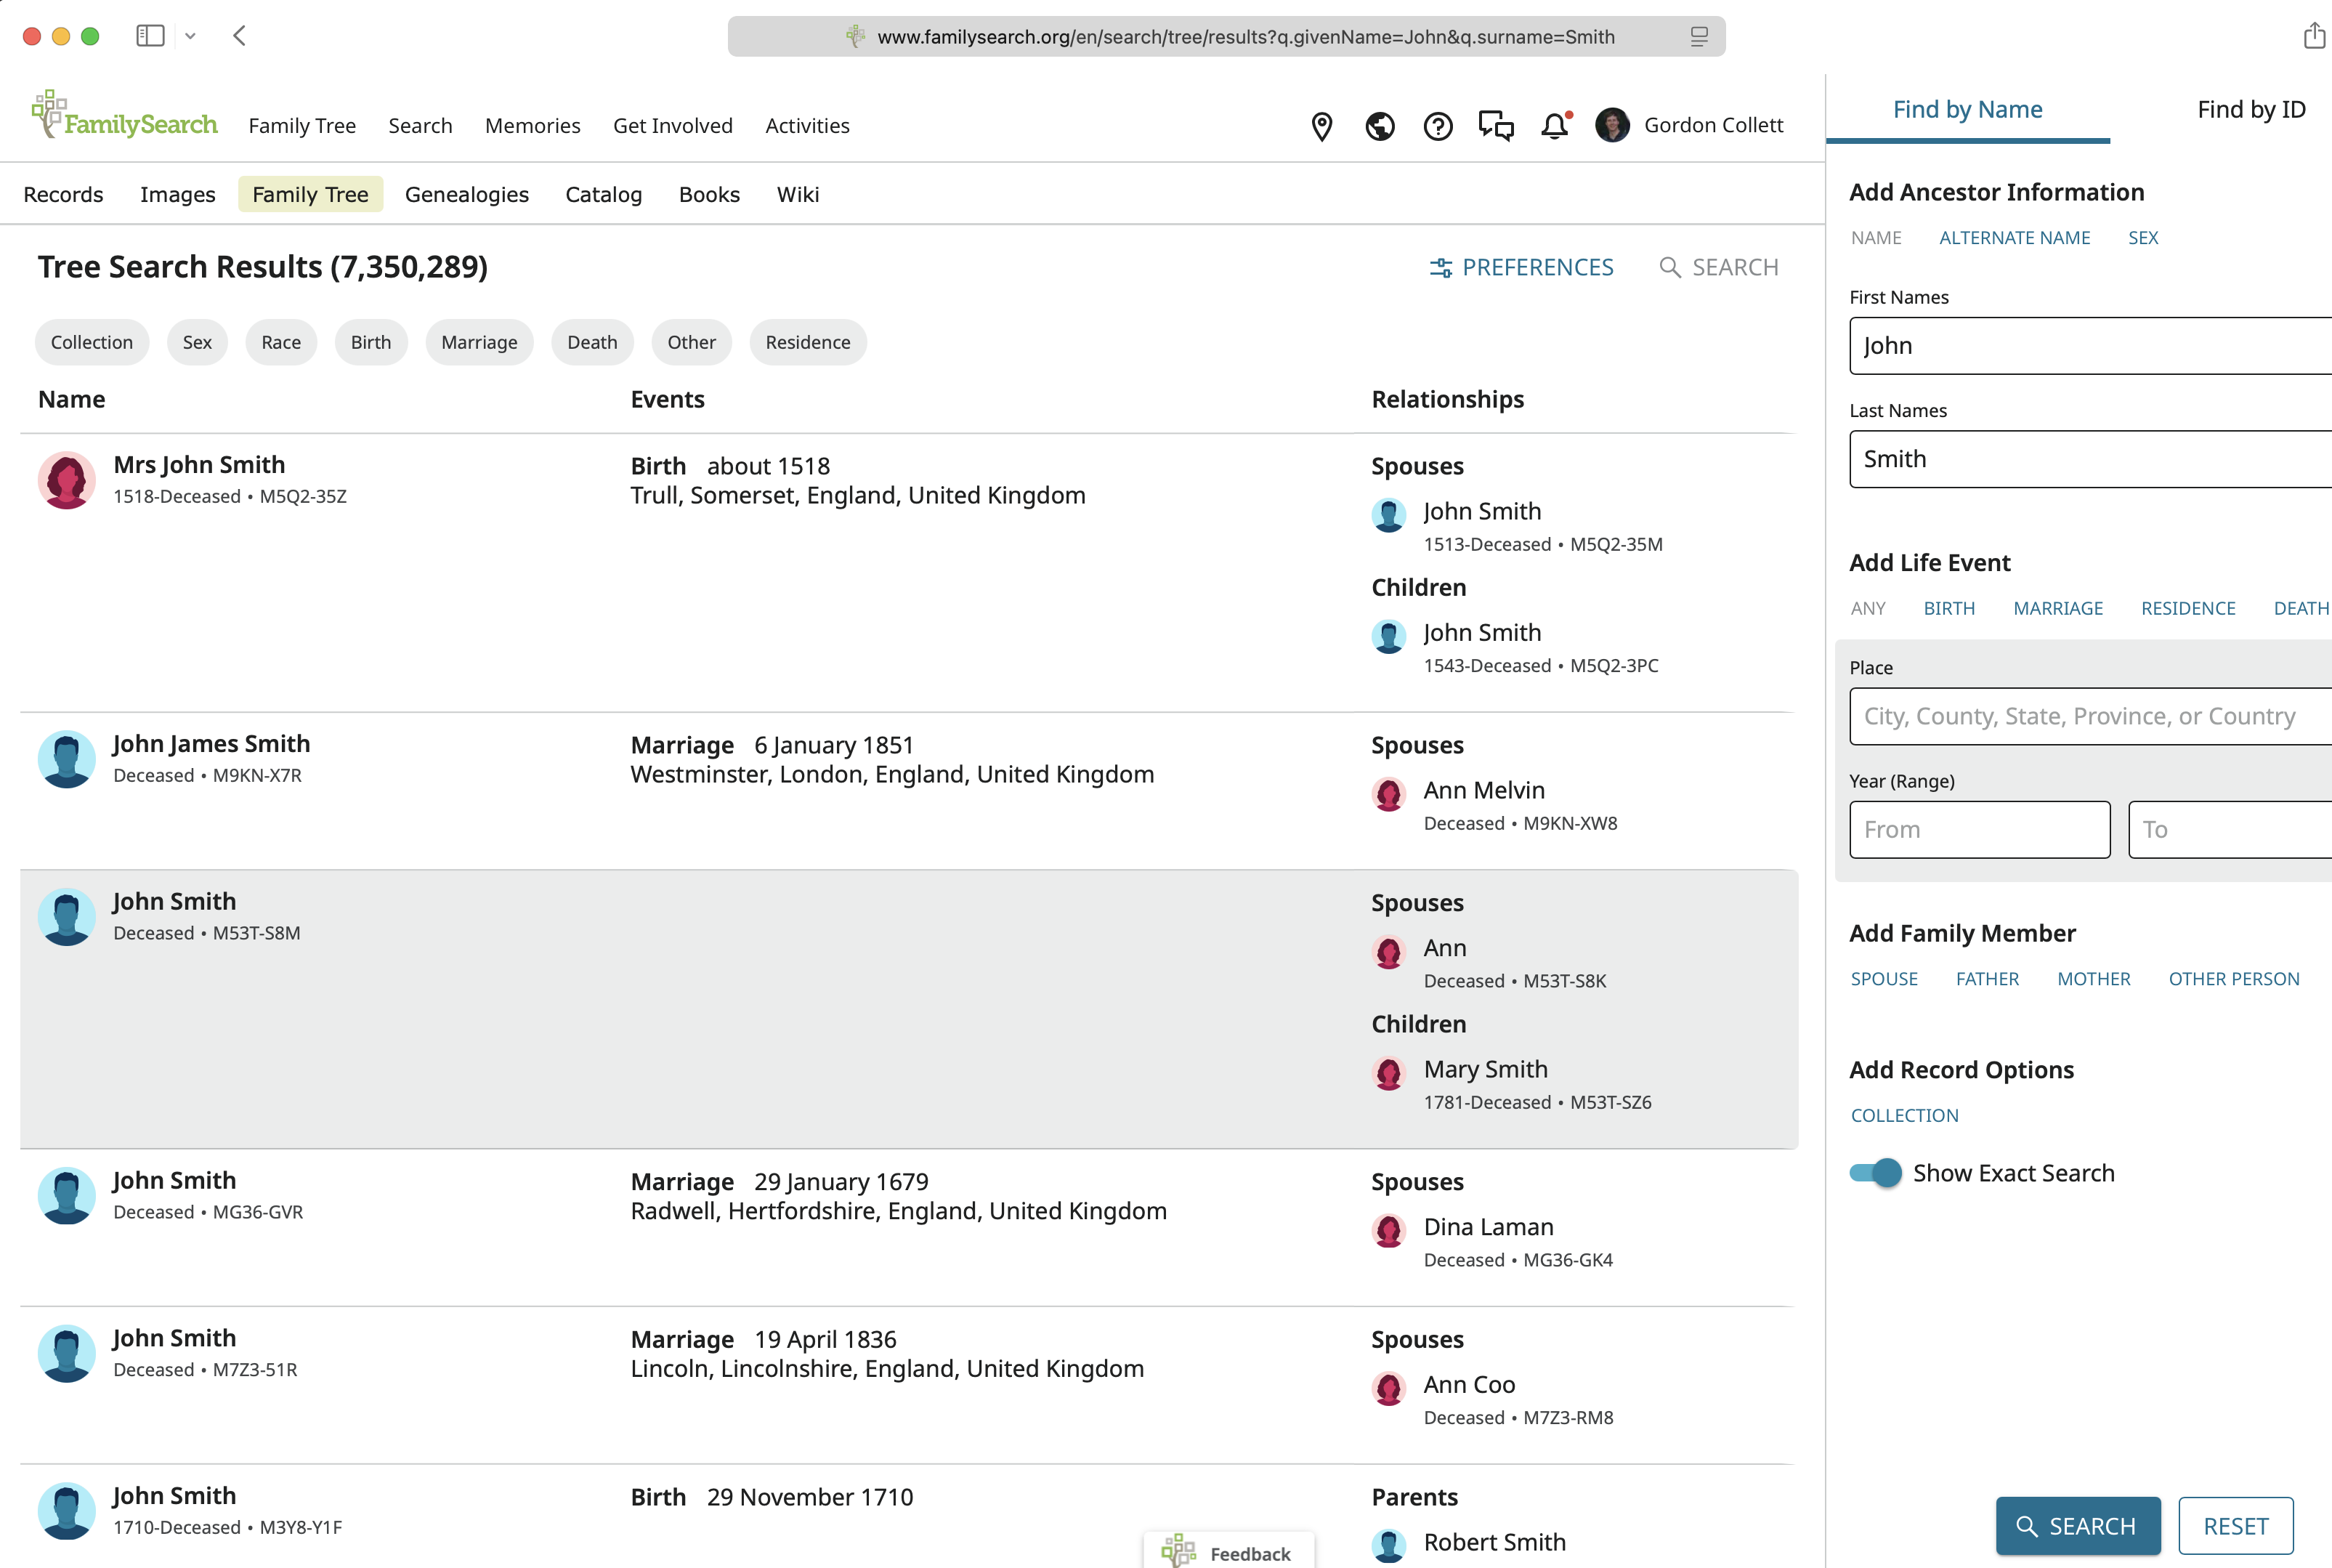Image resolution: width=2332 pixels, height=1568 pixels.
Task: Click Dina Laman's spouse portrait icon
Action: coord(1388,1232)
